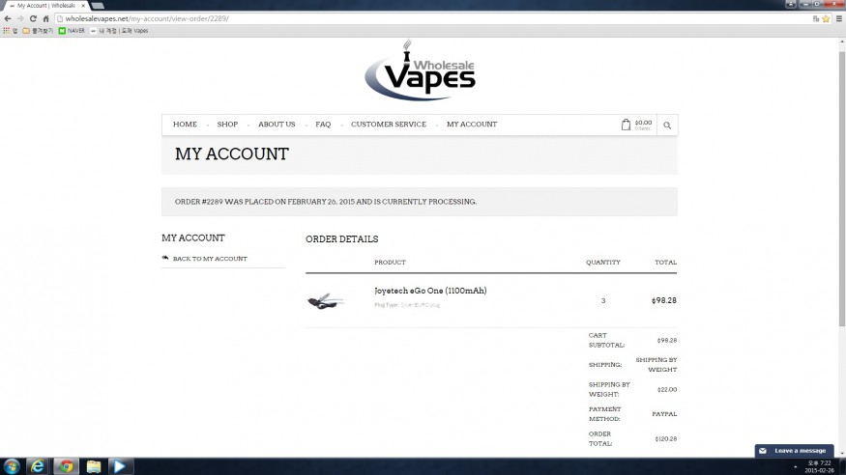The height and width of the screenshot is (475, 846).
Task: Open the bookmarks folder in bookmark bar
Action: tap(38, 31)
